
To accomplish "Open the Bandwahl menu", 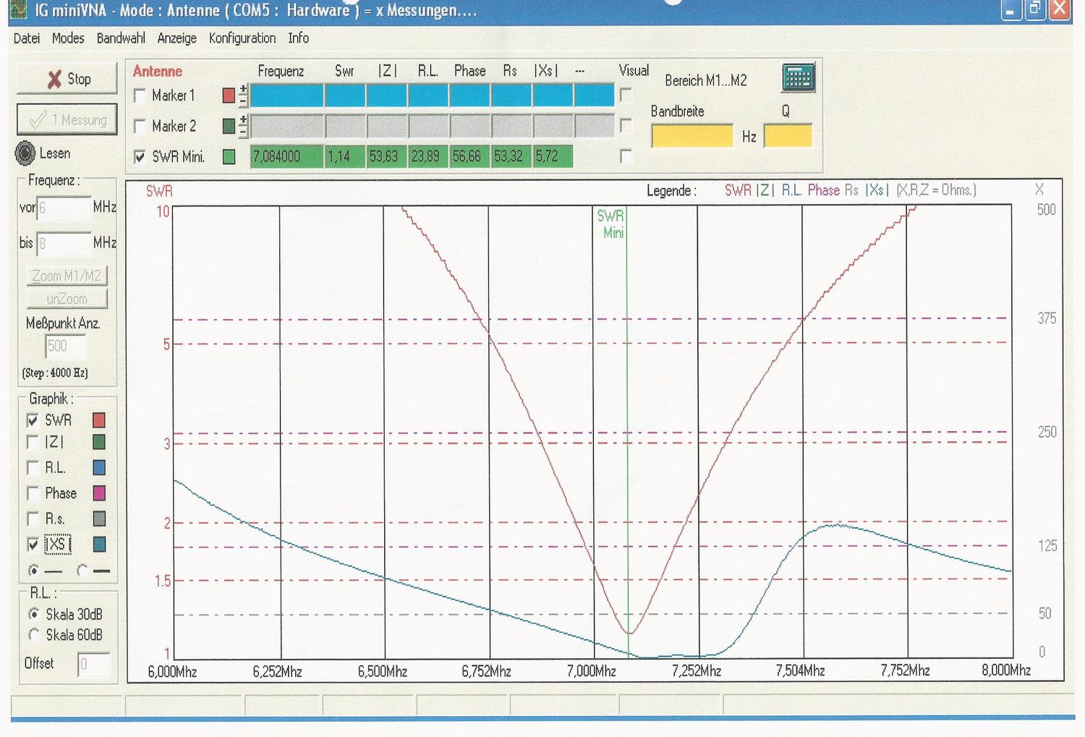I will point(121,38).
